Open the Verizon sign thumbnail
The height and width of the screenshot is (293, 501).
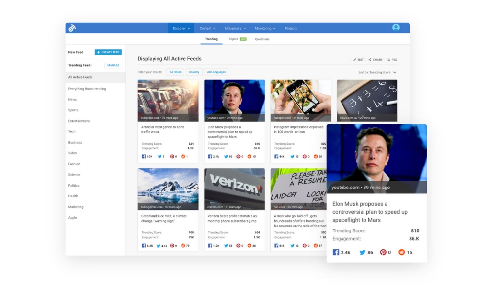coord(234,189)
